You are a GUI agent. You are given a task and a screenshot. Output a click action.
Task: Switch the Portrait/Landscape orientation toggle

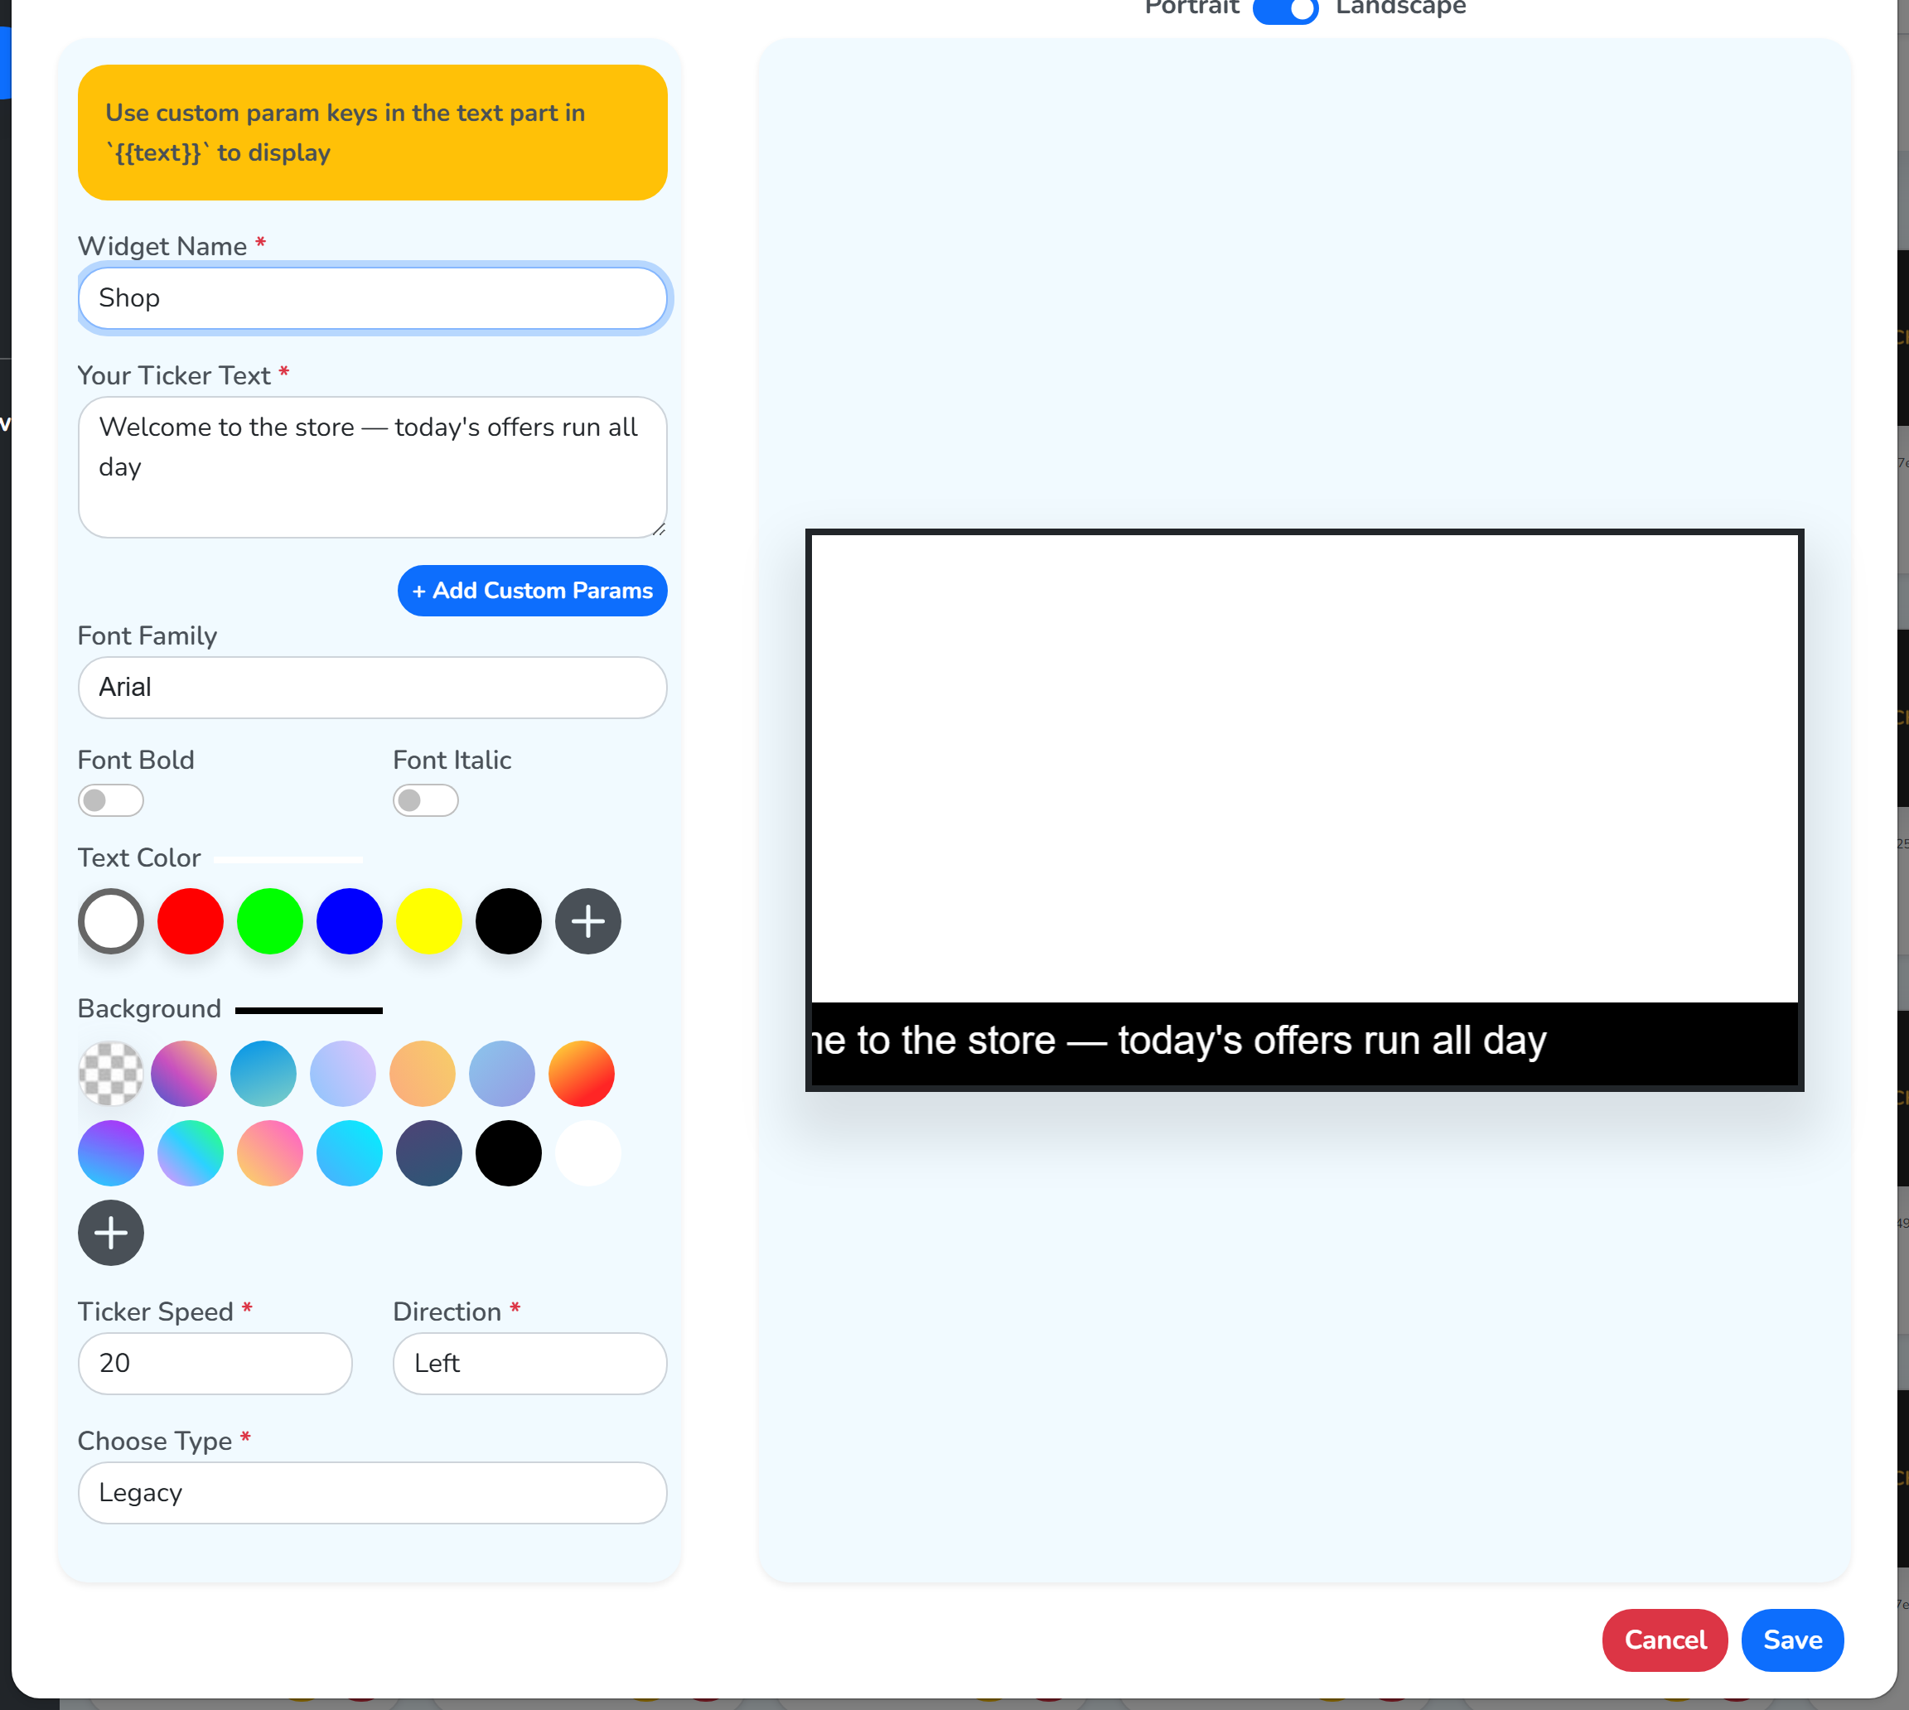(1286, 9)
